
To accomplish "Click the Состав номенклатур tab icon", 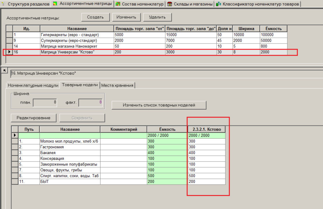I will click(118, 4).
